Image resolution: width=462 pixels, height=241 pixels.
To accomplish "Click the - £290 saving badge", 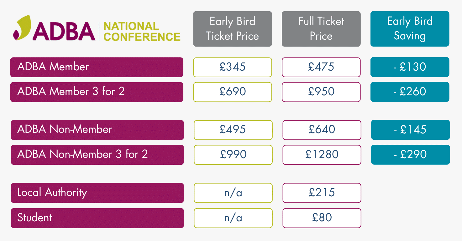I will 410,155.
